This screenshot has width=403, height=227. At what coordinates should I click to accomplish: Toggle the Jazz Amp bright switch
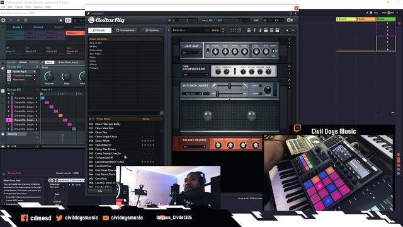pos(208,51)
